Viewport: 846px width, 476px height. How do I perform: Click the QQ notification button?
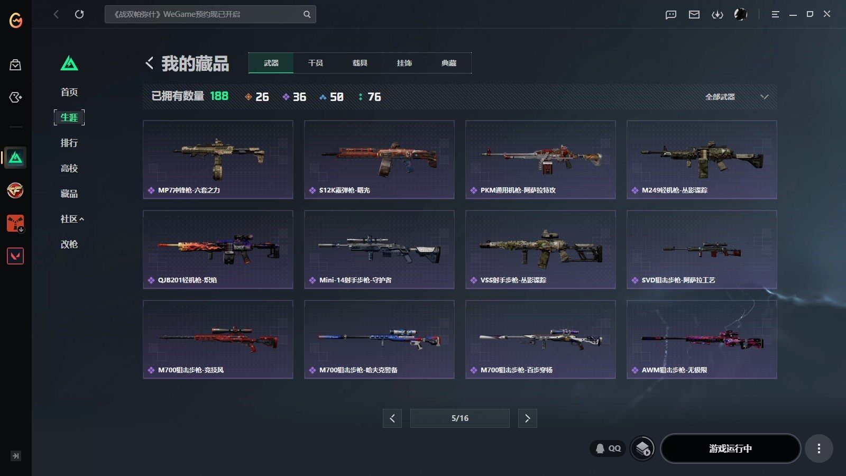point(608,448)
